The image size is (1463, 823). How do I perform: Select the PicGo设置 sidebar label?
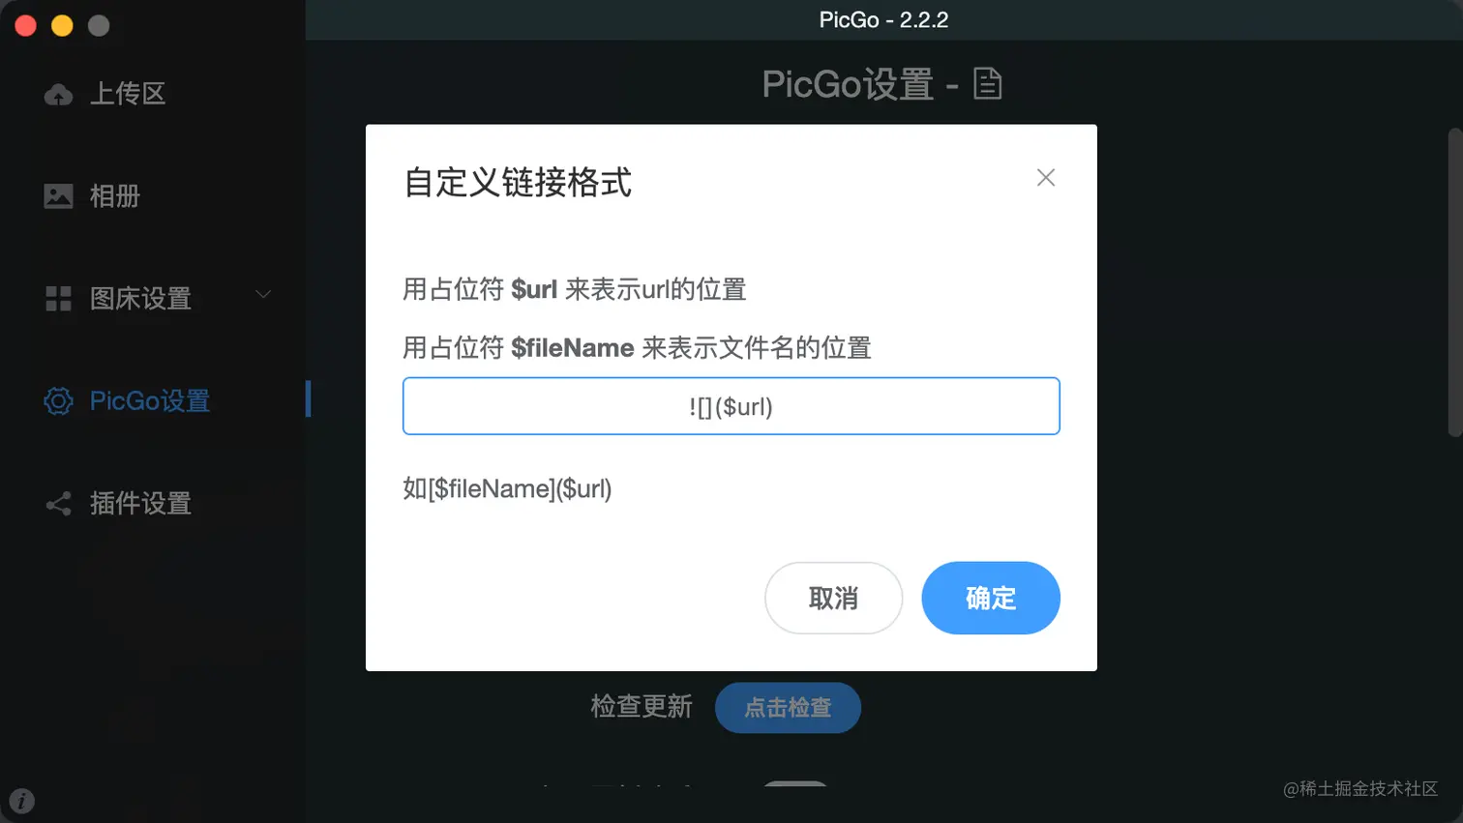pos(150,401)
